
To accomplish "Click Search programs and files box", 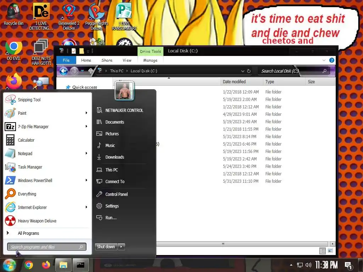I will point(47,247).
